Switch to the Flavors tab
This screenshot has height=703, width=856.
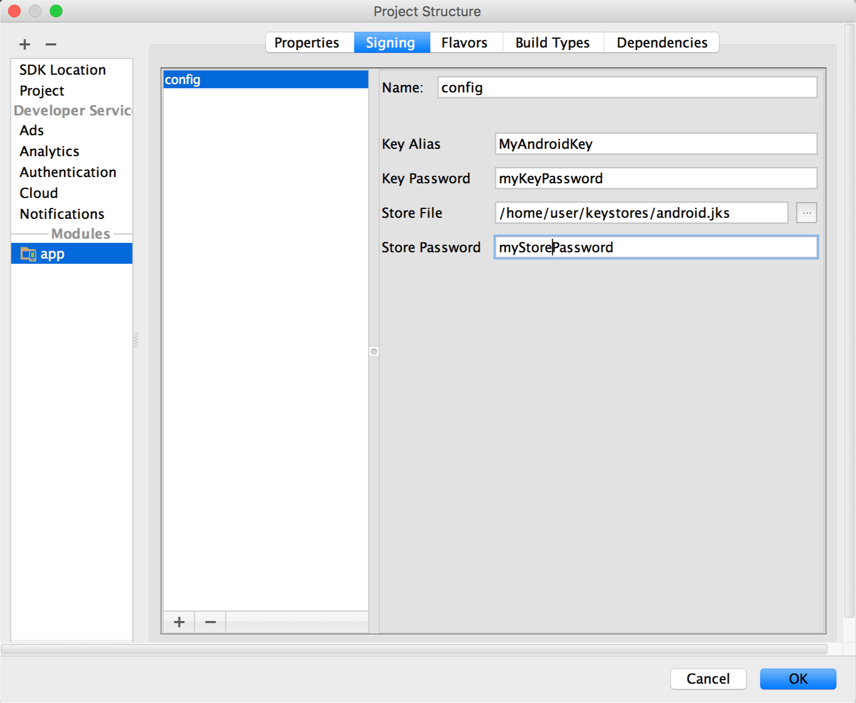464,43
